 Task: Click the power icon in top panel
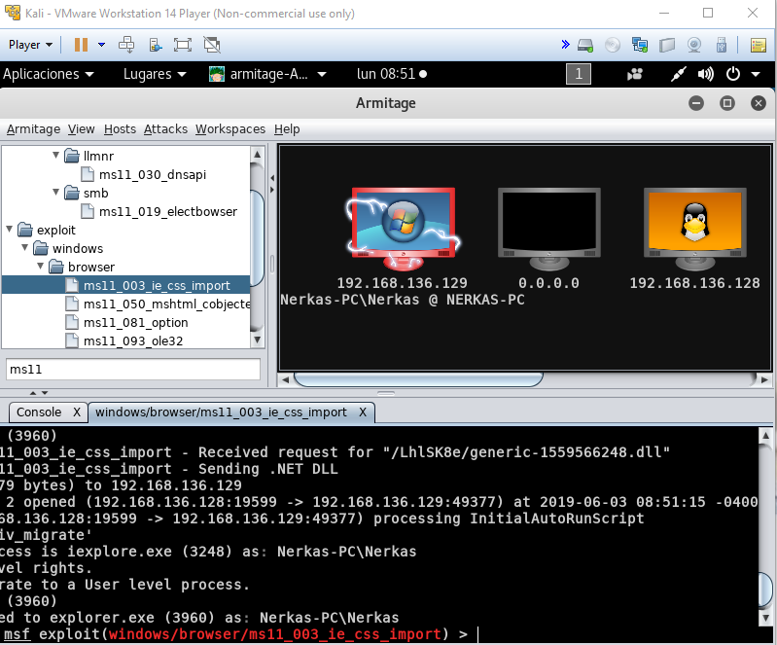click(733, 74)
